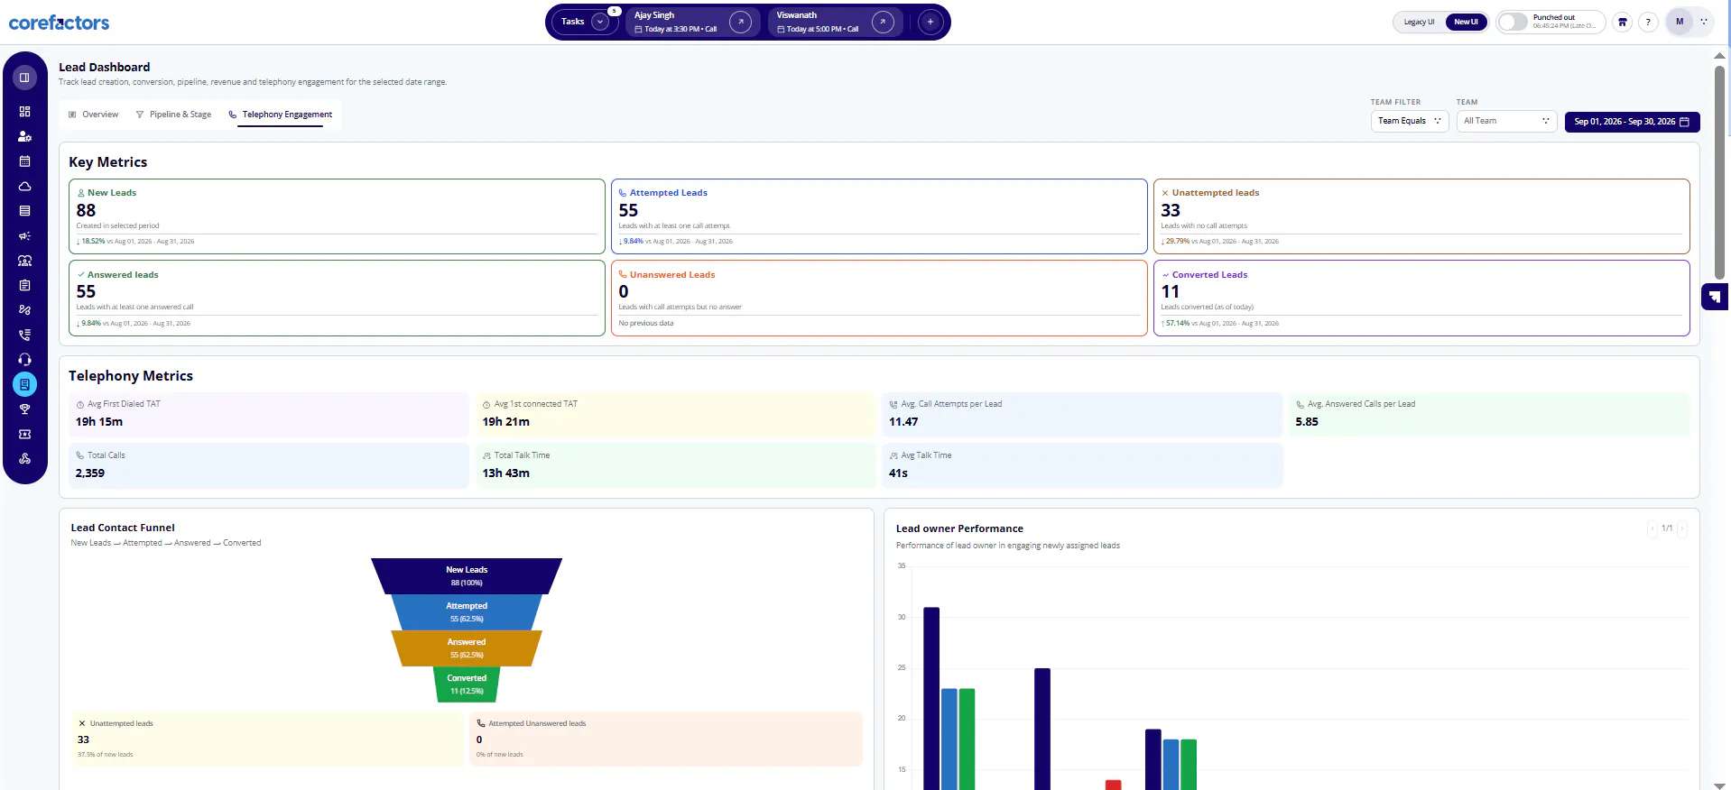Select the New UI option

pos(1466,22)
